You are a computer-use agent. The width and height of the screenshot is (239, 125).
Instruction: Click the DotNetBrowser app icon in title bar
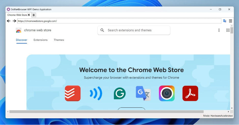click(x=8, y=9)
